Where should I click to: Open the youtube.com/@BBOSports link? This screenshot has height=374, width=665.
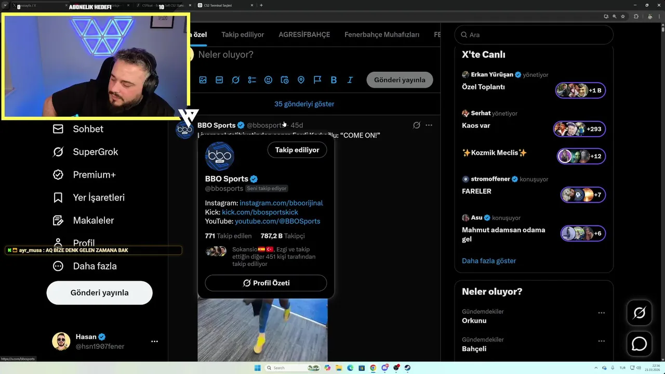pos(277,221)
